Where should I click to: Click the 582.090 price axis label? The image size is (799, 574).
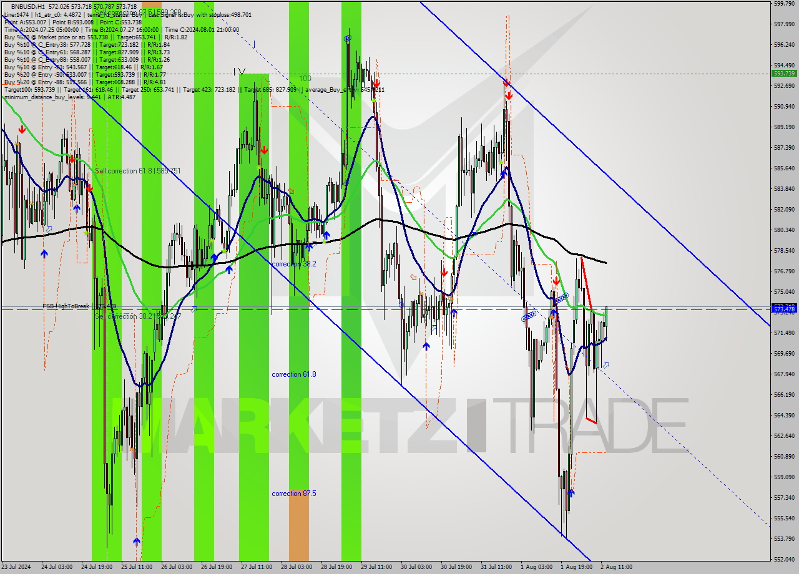tap(784, 209)
